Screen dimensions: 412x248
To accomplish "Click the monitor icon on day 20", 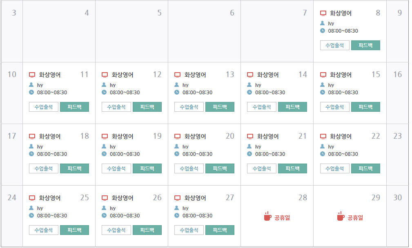I will click(177, 136).
